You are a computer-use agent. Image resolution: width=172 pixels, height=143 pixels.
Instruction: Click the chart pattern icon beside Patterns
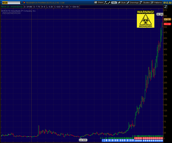pos(152,3)
